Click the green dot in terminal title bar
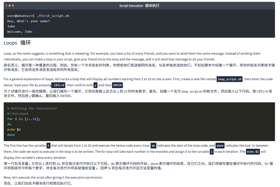Image resolution: width=280 pixels, height=187 pixels. [x=10, y=6]
